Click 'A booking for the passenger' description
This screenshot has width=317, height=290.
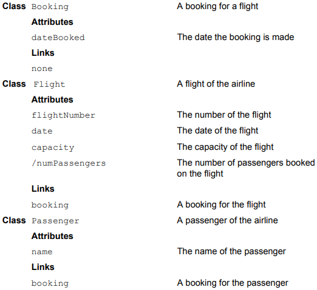233,283
